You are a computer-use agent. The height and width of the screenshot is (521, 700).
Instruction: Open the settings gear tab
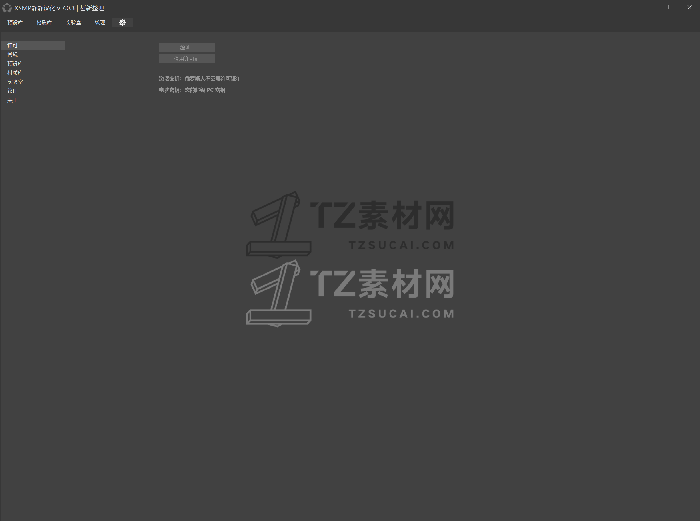122,22
